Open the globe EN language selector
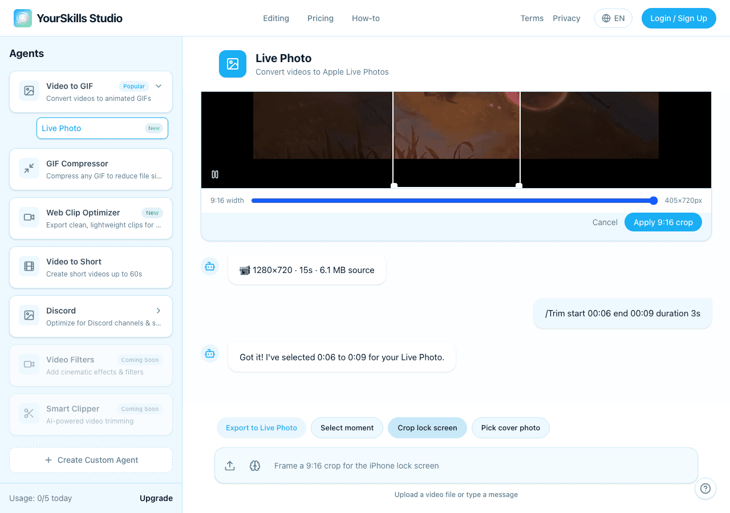The height and width of the screenshot is (513, 730). (x=613, y=18)
